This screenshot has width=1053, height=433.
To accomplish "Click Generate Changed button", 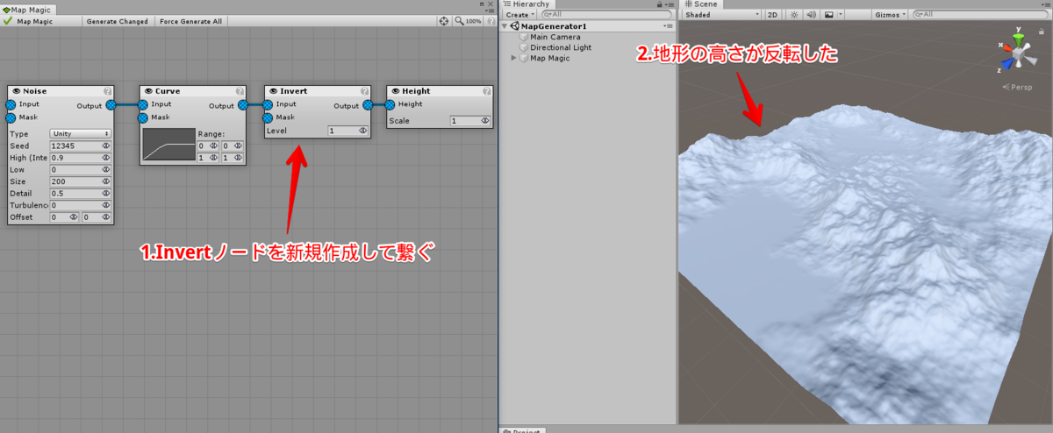I will (x=117, y=20).
